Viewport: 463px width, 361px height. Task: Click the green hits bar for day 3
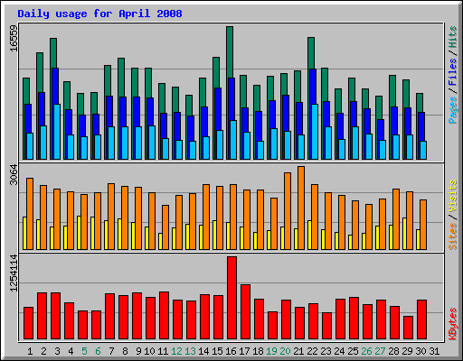coord(53,52)
